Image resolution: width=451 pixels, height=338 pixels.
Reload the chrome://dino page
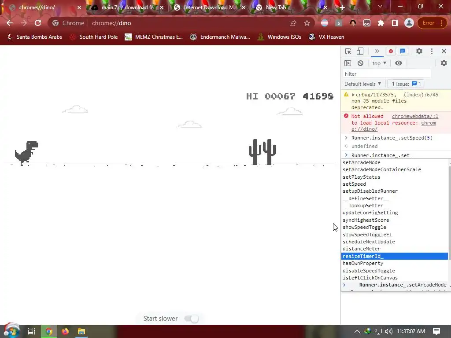pyautogui.click(x=38, y=23)
